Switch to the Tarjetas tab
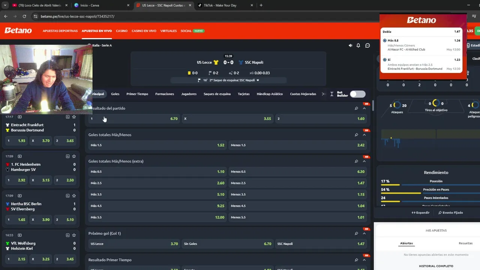 point(244,94)
